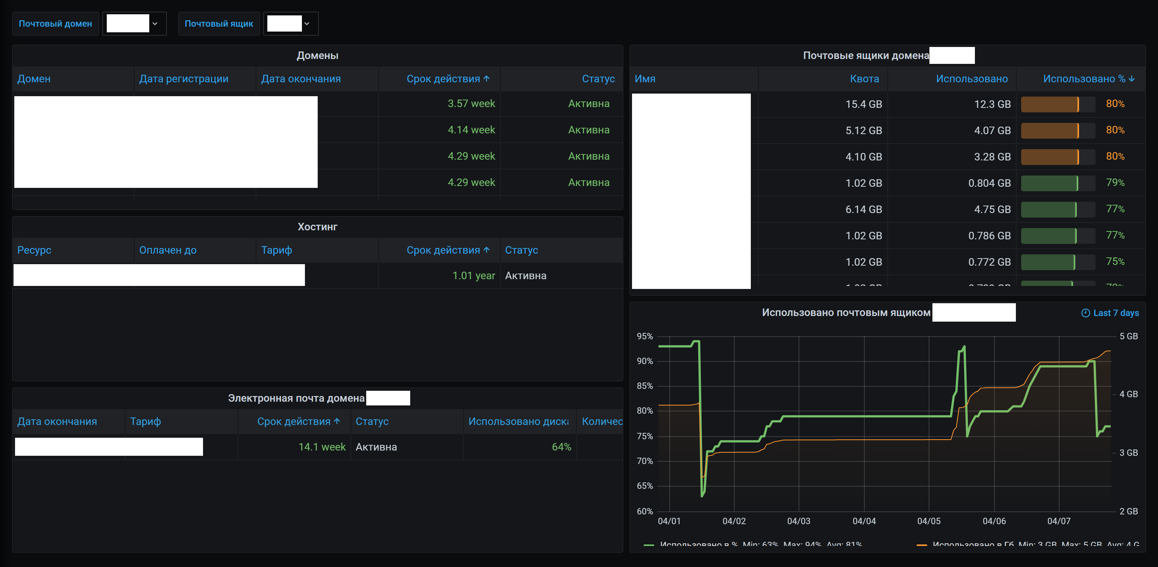Click sort arrow on Домены Срок действия
Screen dimensions: 1158x567
coord(487,79)
